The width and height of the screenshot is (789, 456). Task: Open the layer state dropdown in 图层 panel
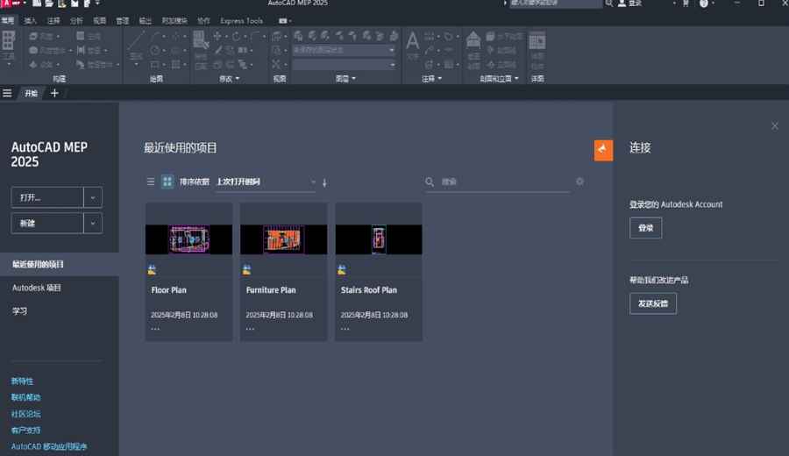(344, 50)
